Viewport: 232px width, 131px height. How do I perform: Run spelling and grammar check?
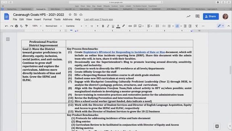coord(21,26)
